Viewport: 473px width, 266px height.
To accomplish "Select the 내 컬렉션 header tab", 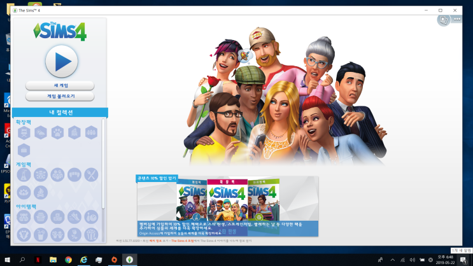I will point(60,113).
